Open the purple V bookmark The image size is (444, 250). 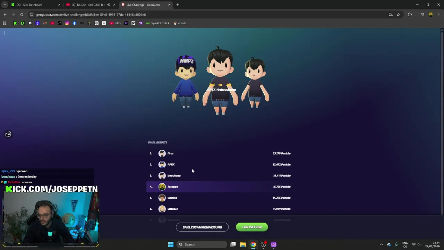click(126, 23)
